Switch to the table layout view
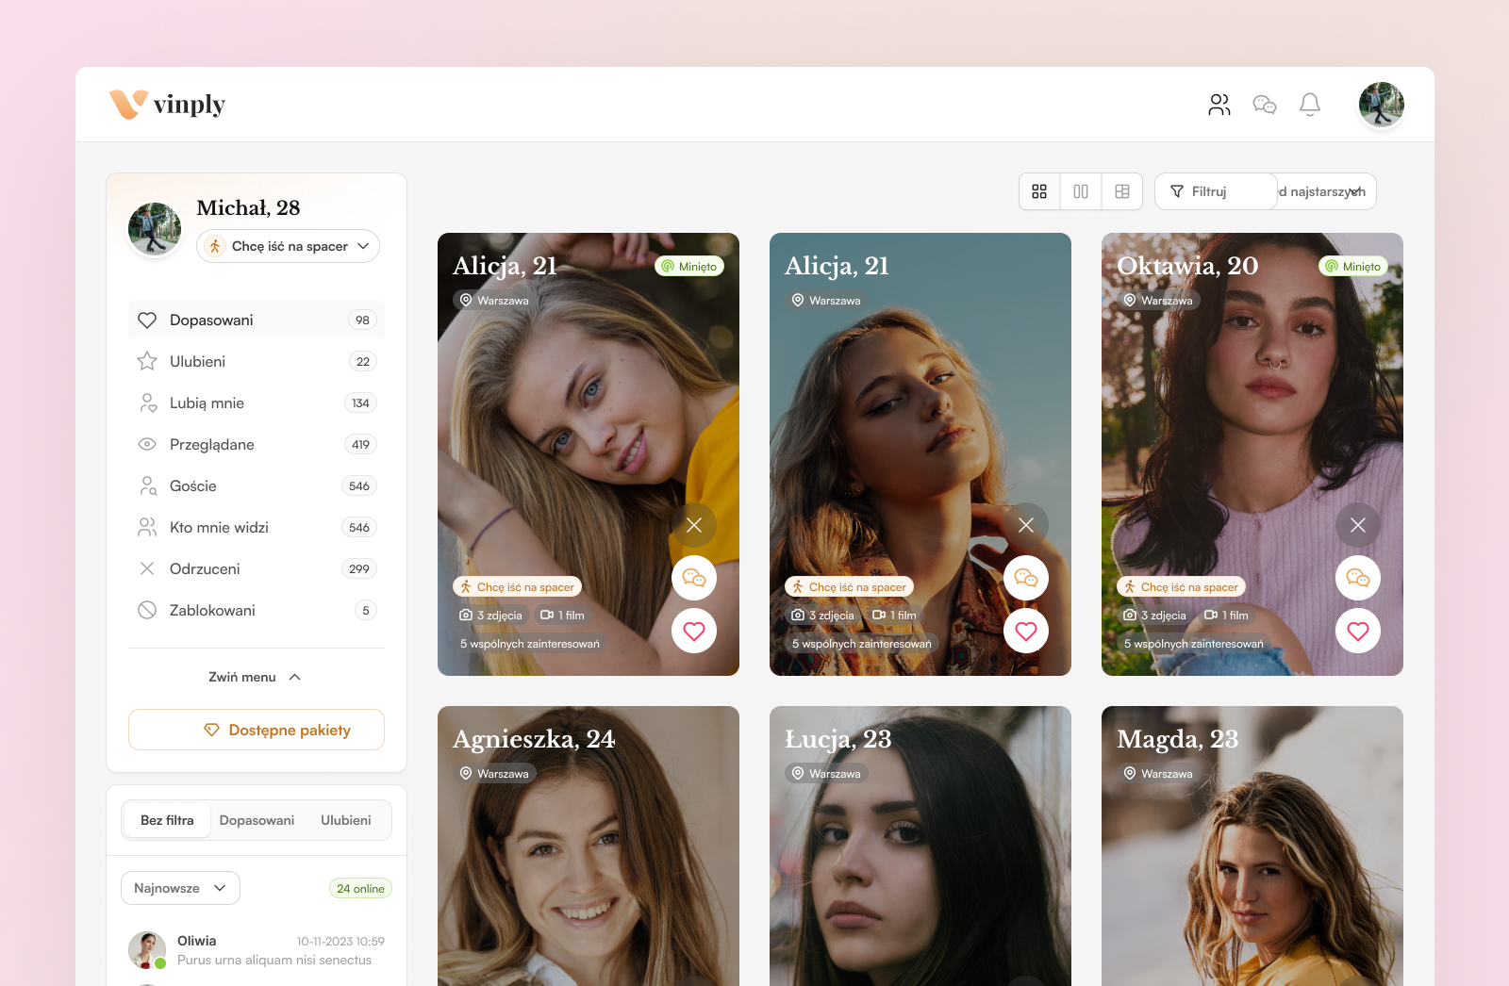The height and width of the screenshot is (986, 1509). pos(1122,191)
